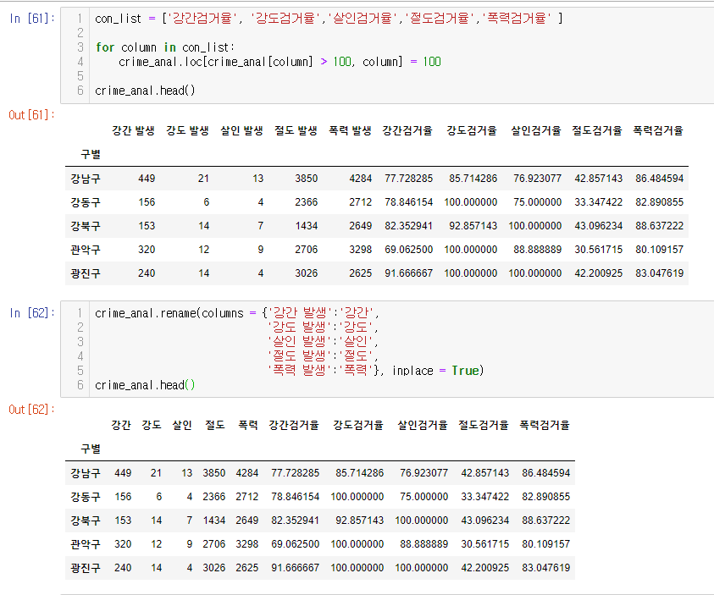Click crime_anal.head() in cell 61
Image resolution: width=714 pixels, height=595 pixels.
point(145,91)
